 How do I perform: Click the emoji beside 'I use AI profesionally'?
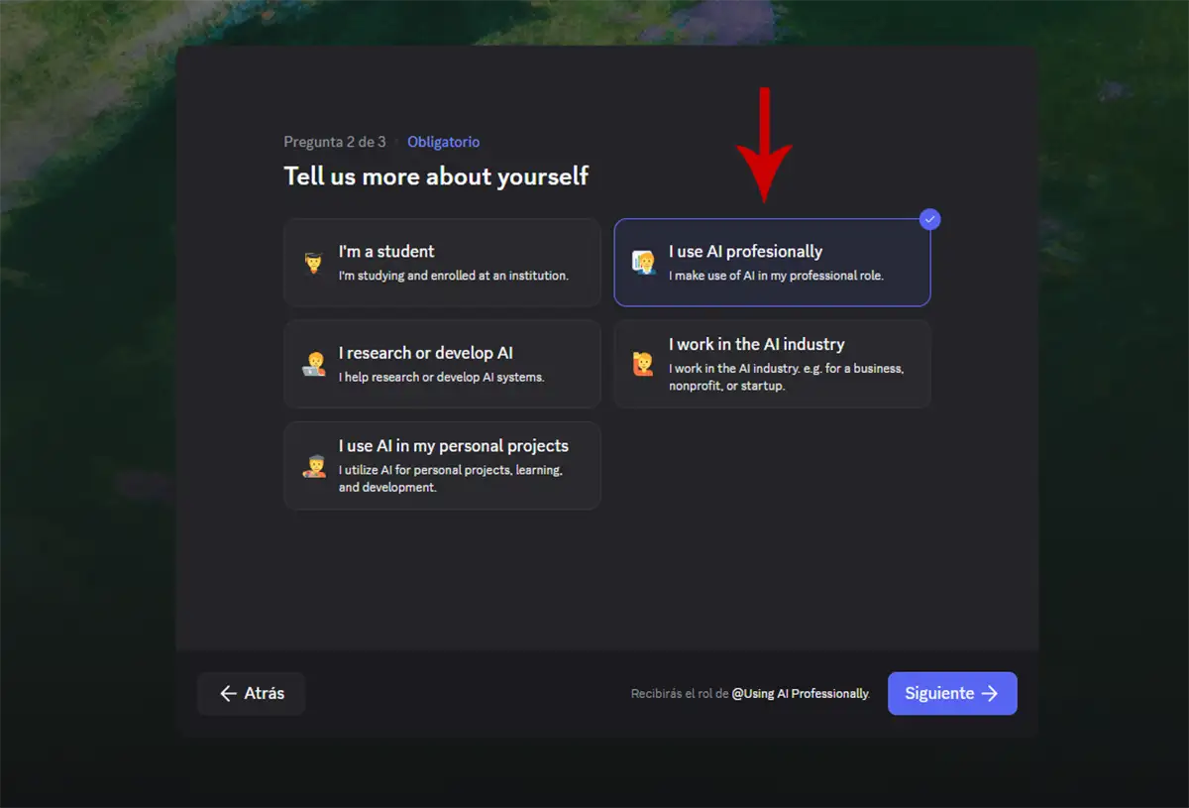point(644,264)
